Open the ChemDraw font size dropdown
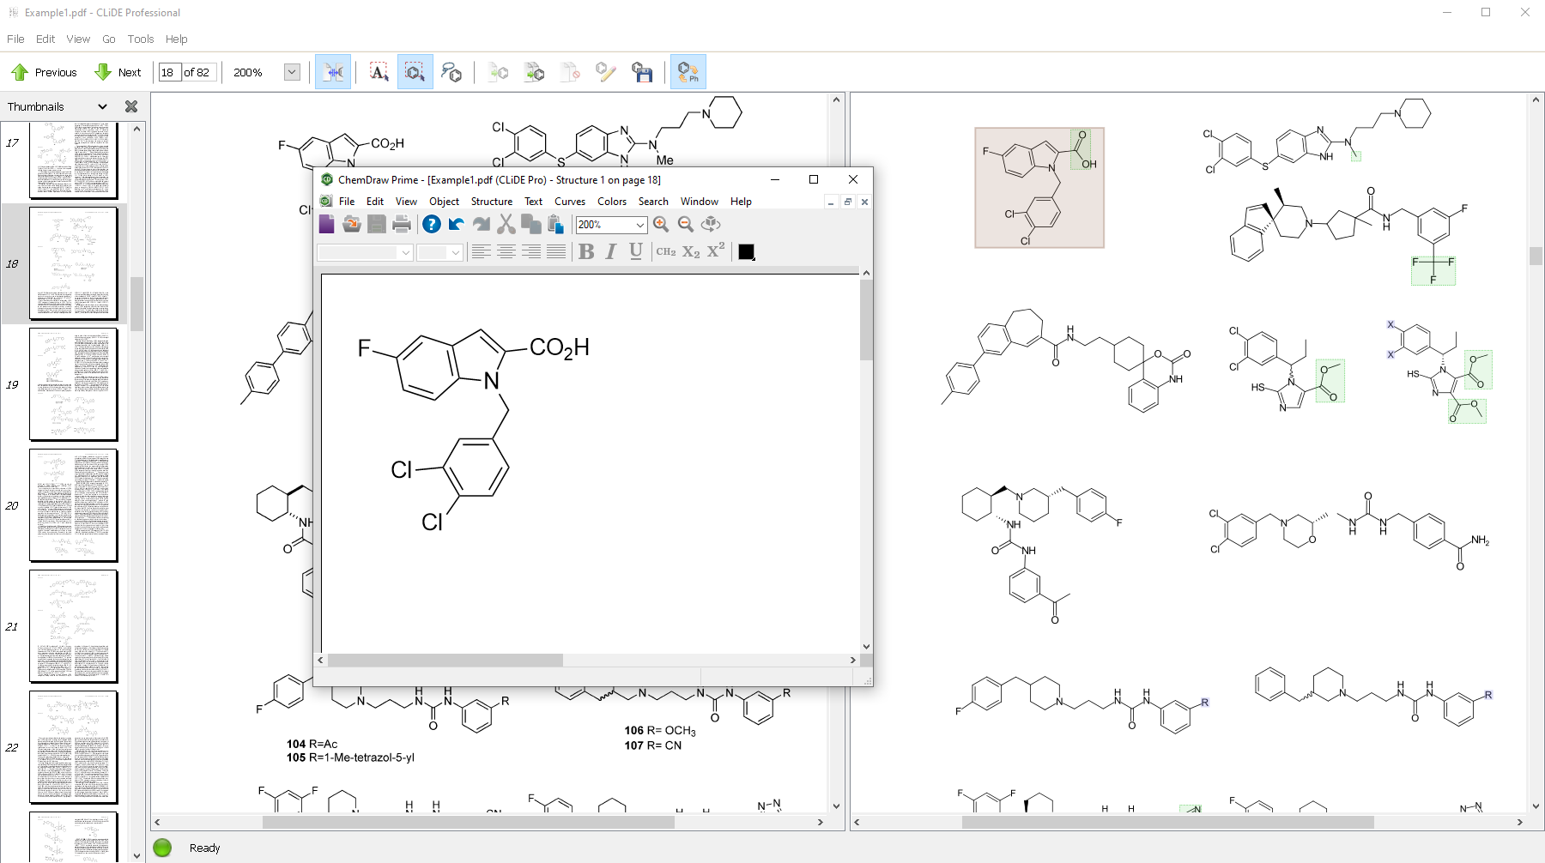The width and height of the screenshot is (1545, 863). point(455,252)
